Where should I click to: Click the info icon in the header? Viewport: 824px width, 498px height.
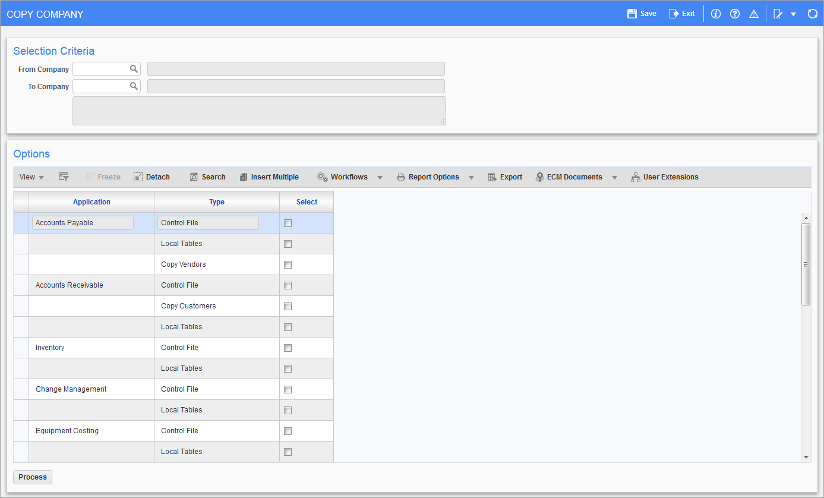(715, 14)
